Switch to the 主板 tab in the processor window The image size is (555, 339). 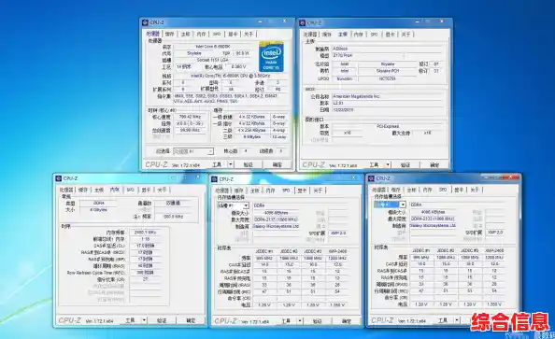pos(186,34)
